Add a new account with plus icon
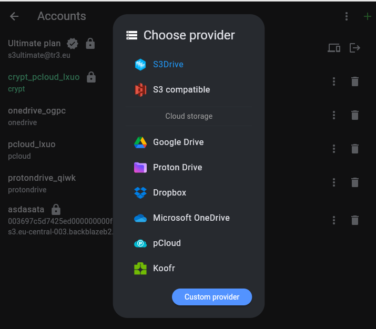The height and width of the screenshot is (329, 376). click(367, 16)
